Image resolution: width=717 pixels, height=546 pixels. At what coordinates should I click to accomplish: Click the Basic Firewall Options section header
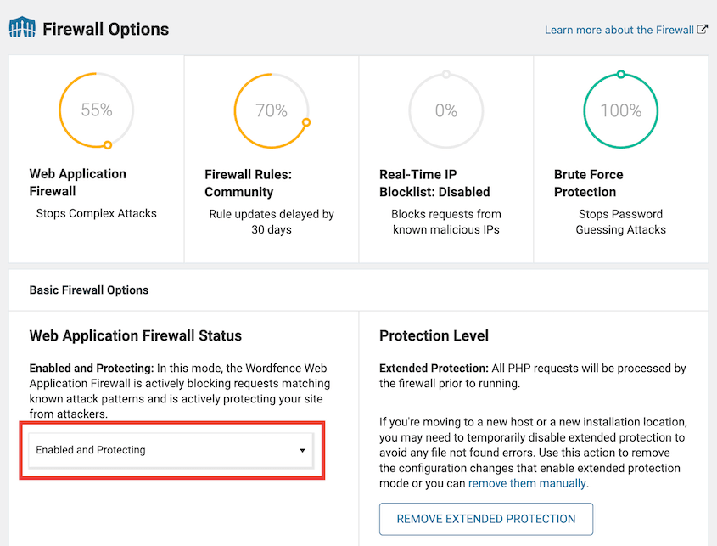tap(89, 290)
